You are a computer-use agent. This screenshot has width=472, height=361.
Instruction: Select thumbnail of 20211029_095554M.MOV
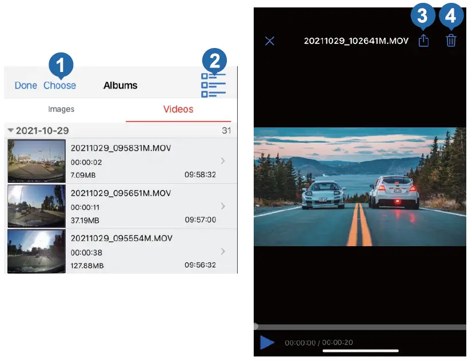click(36, 251)
